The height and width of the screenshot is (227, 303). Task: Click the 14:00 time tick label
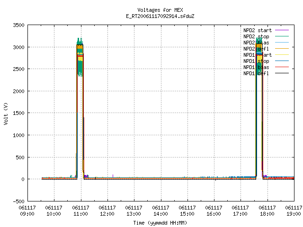click(x=161, y=214)
